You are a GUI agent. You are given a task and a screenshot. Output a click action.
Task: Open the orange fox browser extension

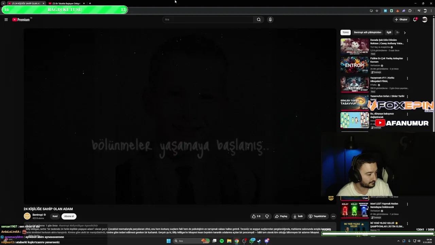pyautogui.click(x=397, y=11)
